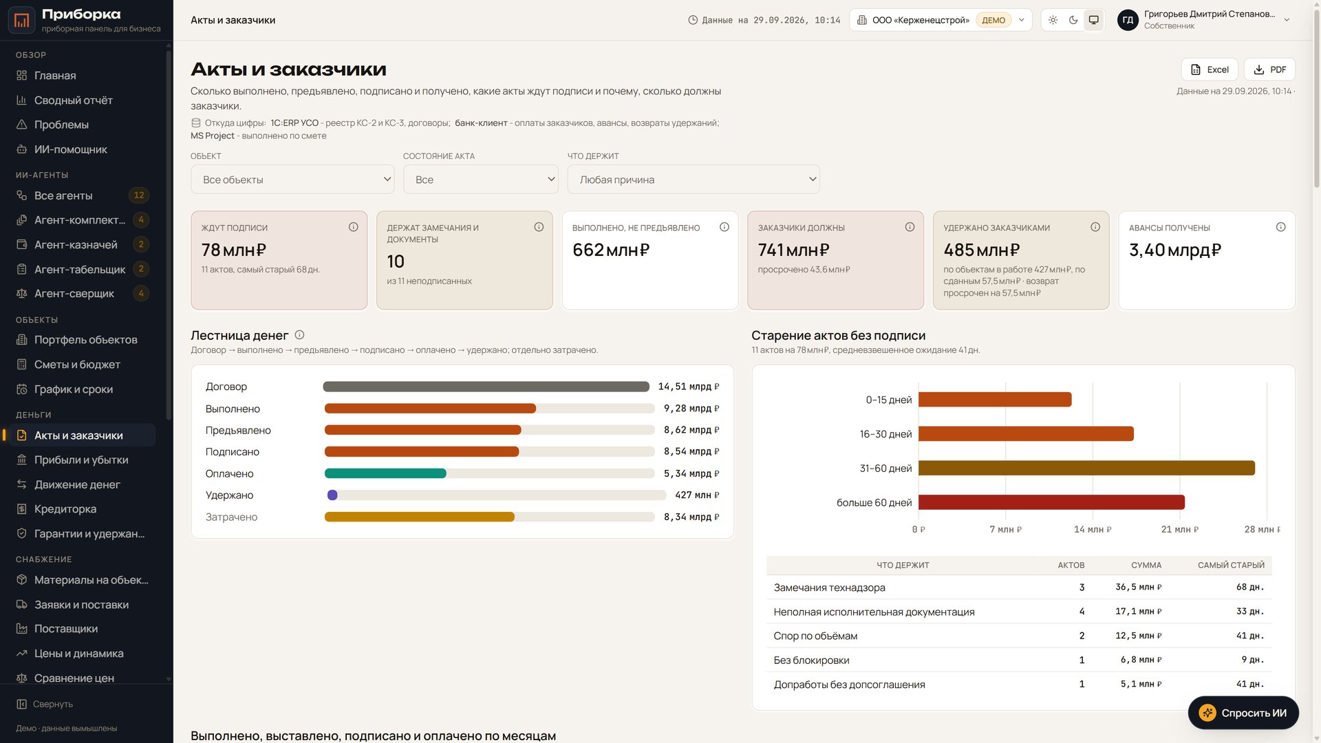This screenshot has width=1321, height=743.
Task: Open Проблемы in sidebar
Action: coord(83,125)
